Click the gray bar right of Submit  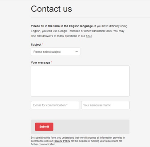91,127
